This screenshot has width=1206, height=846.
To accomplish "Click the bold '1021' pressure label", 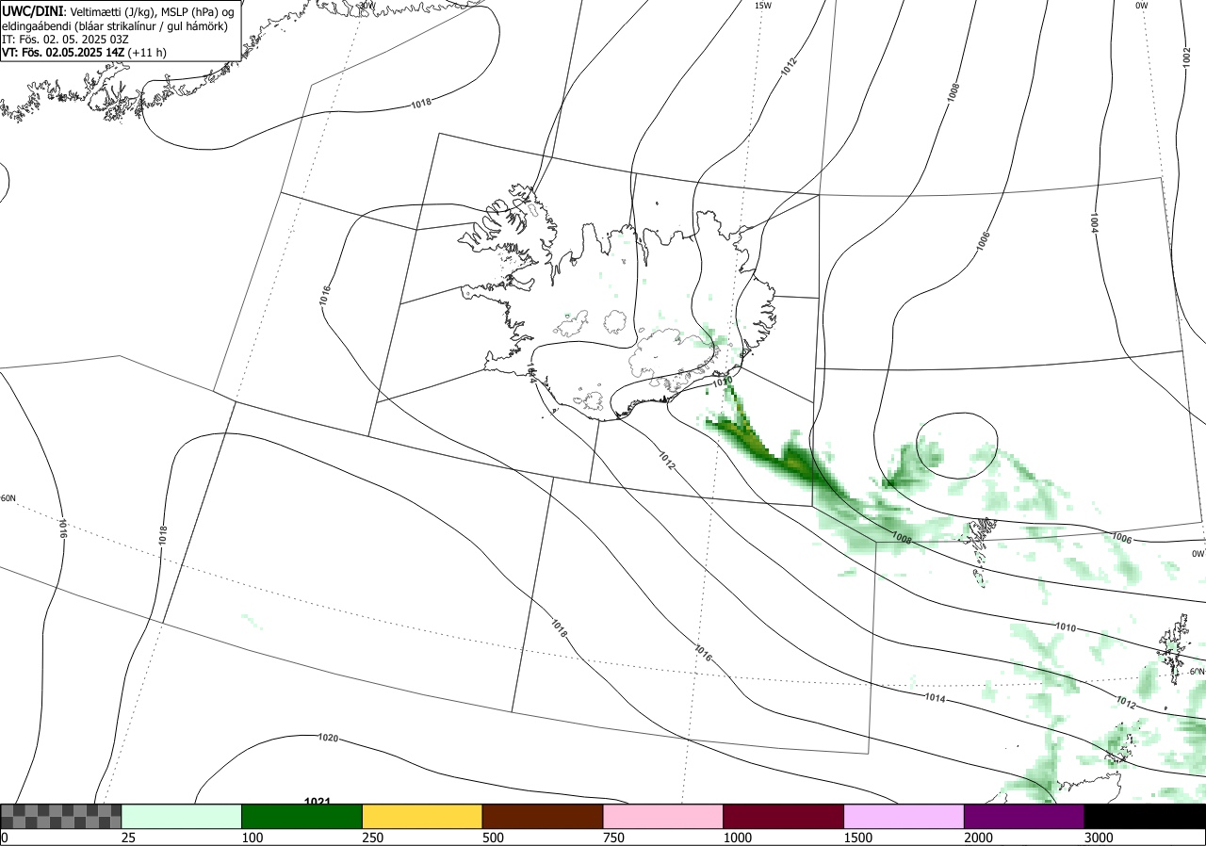I will click(318, 801).
